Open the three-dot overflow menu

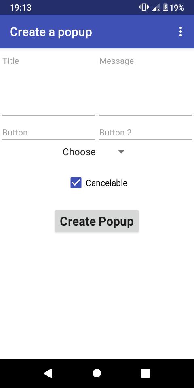click(181, 32)
